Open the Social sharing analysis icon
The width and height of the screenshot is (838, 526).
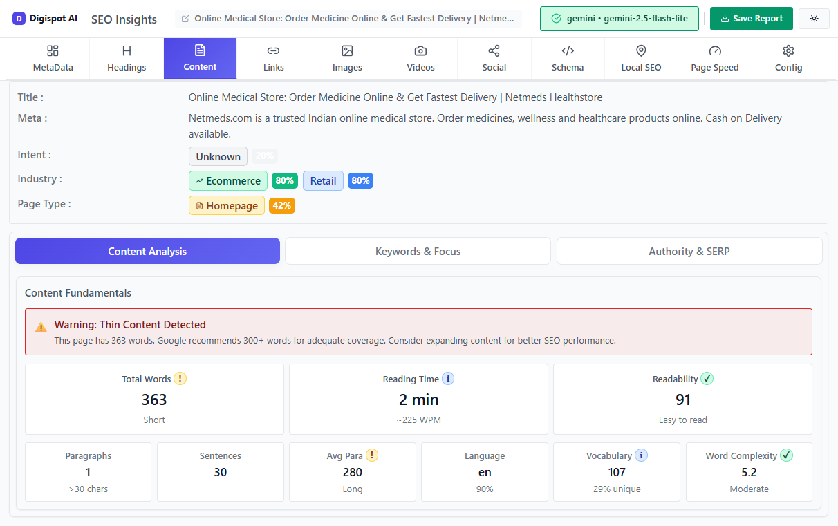click(x=494, y=50)
